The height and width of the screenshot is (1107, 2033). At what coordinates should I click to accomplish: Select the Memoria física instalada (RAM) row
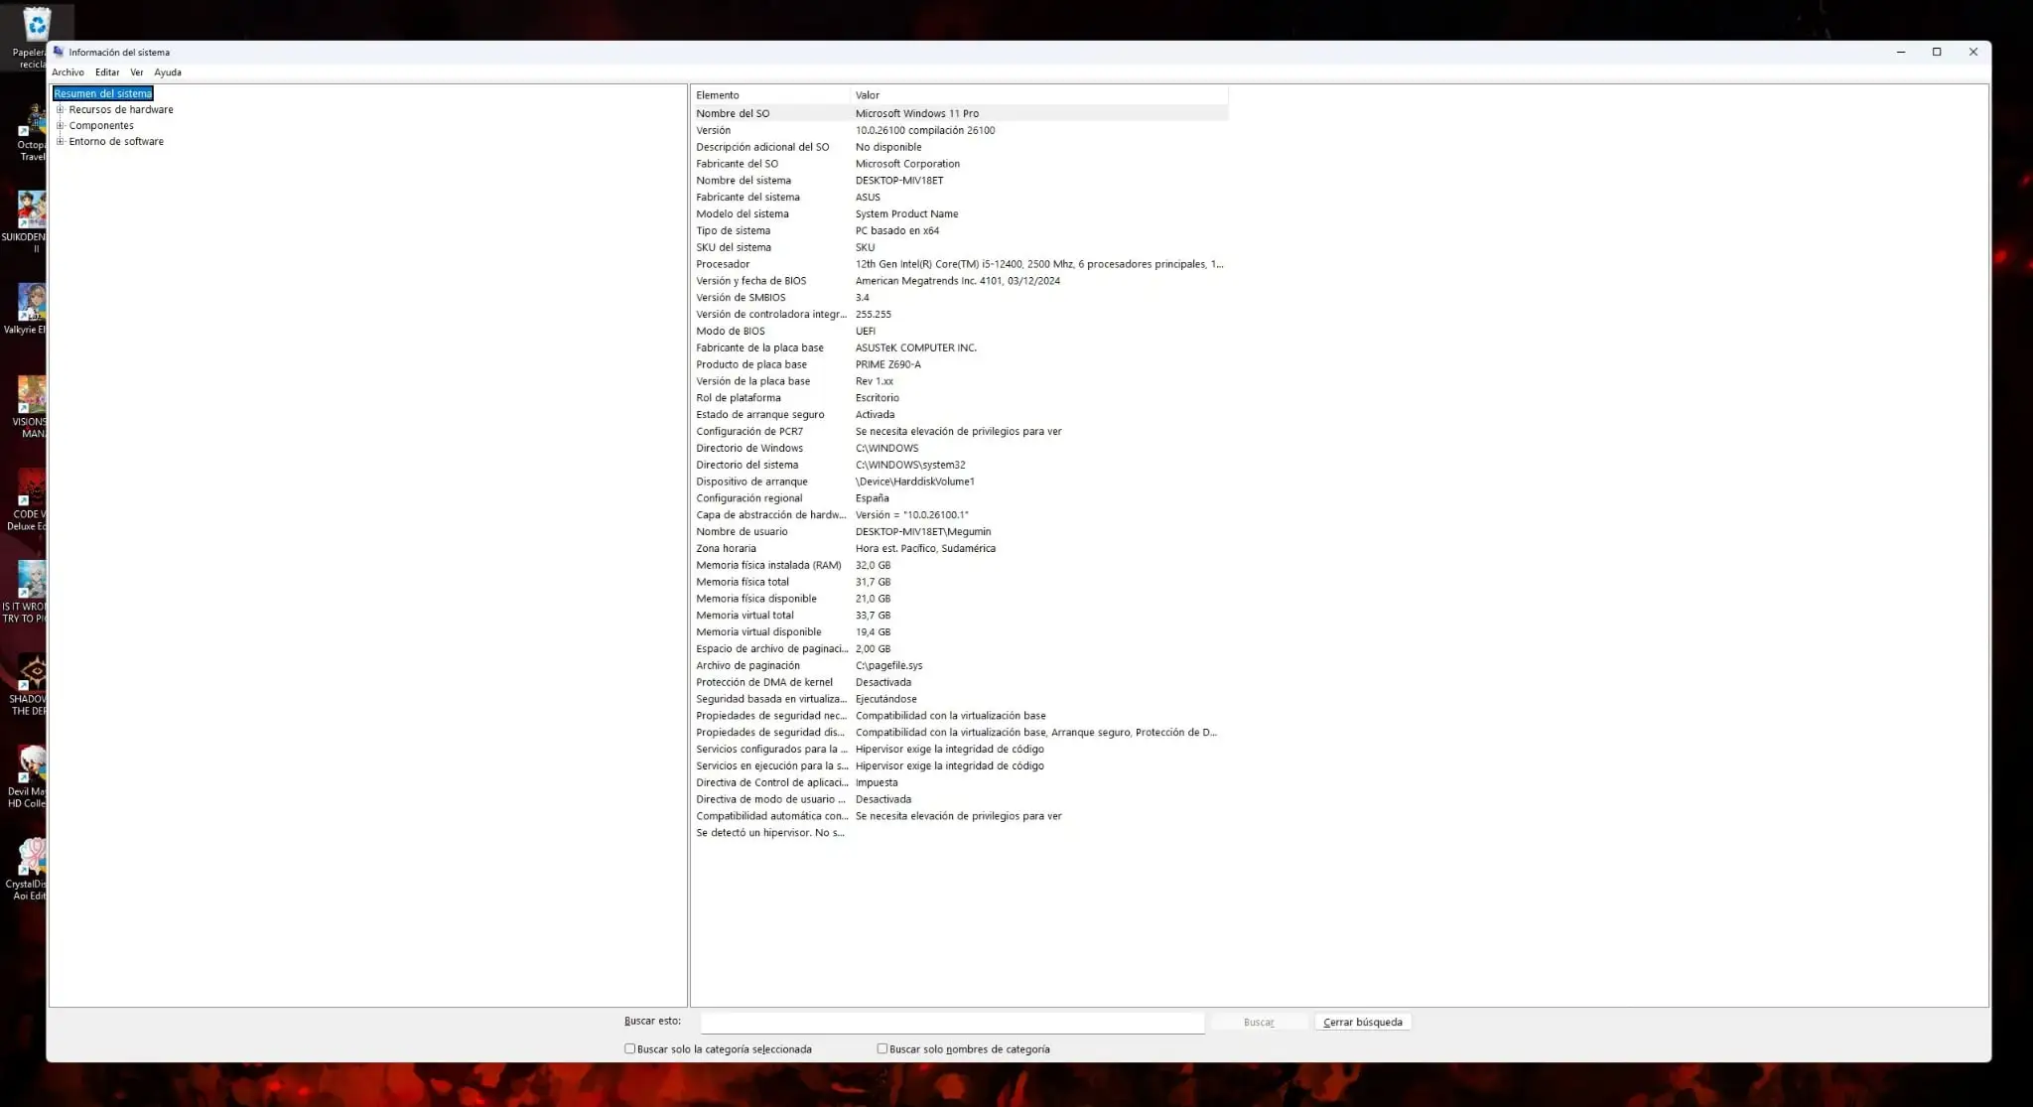(960, 565)
